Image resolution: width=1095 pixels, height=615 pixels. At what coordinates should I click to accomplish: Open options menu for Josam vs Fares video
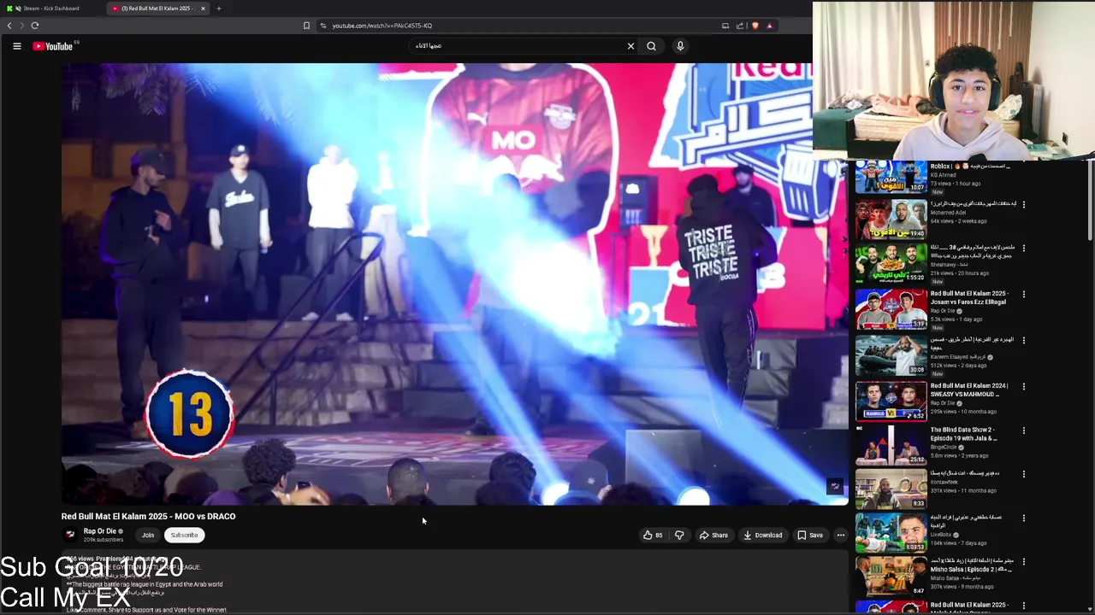pyautogui.click(x=1024, y=295)
